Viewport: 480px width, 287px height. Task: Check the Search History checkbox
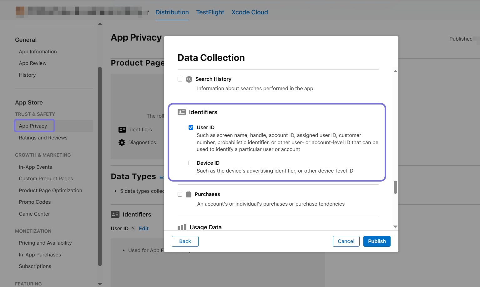[x=180, y=79]
